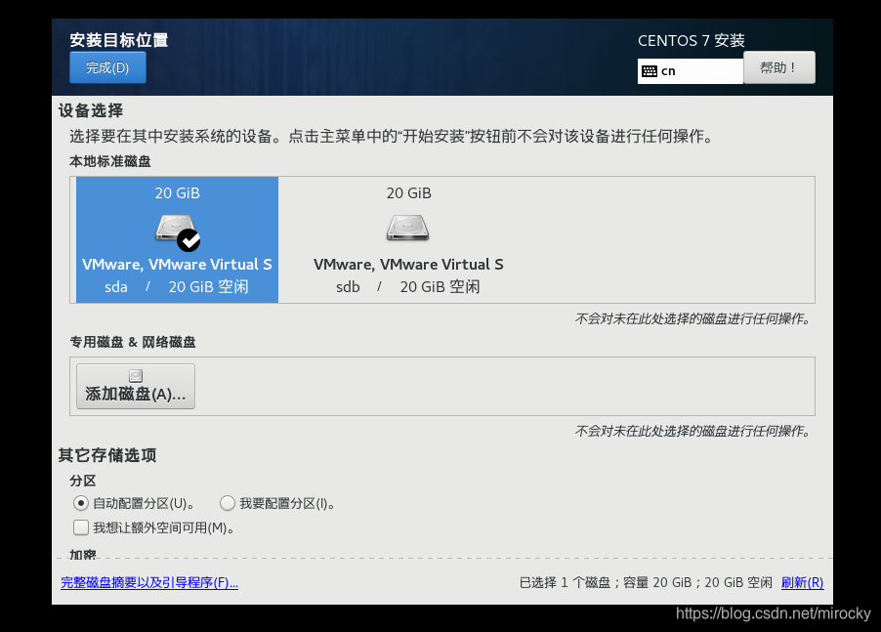Click the grayed-out sdb disk drive graphic
The height and width of the screenshot is (632, 881).
click(407, 227)
